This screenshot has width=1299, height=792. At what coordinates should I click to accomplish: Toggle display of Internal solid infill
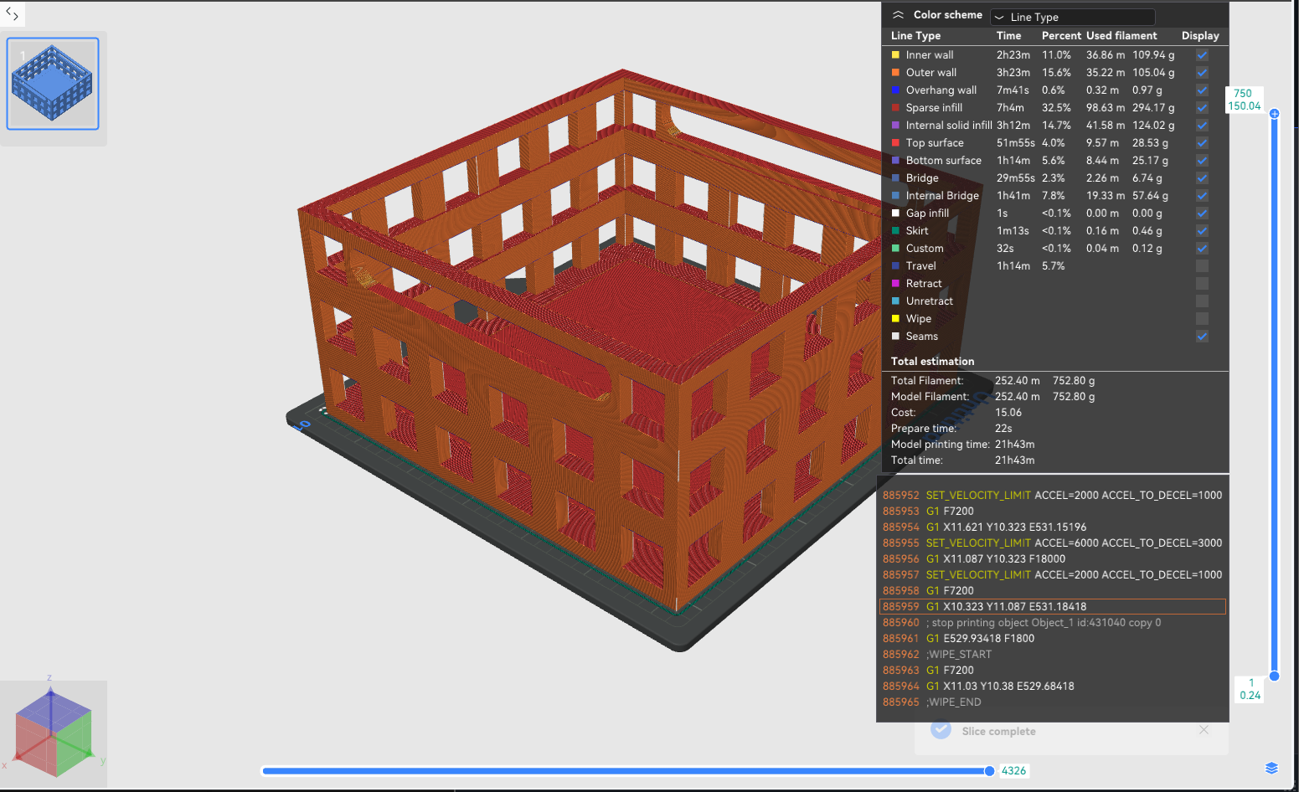[1202, 126]
